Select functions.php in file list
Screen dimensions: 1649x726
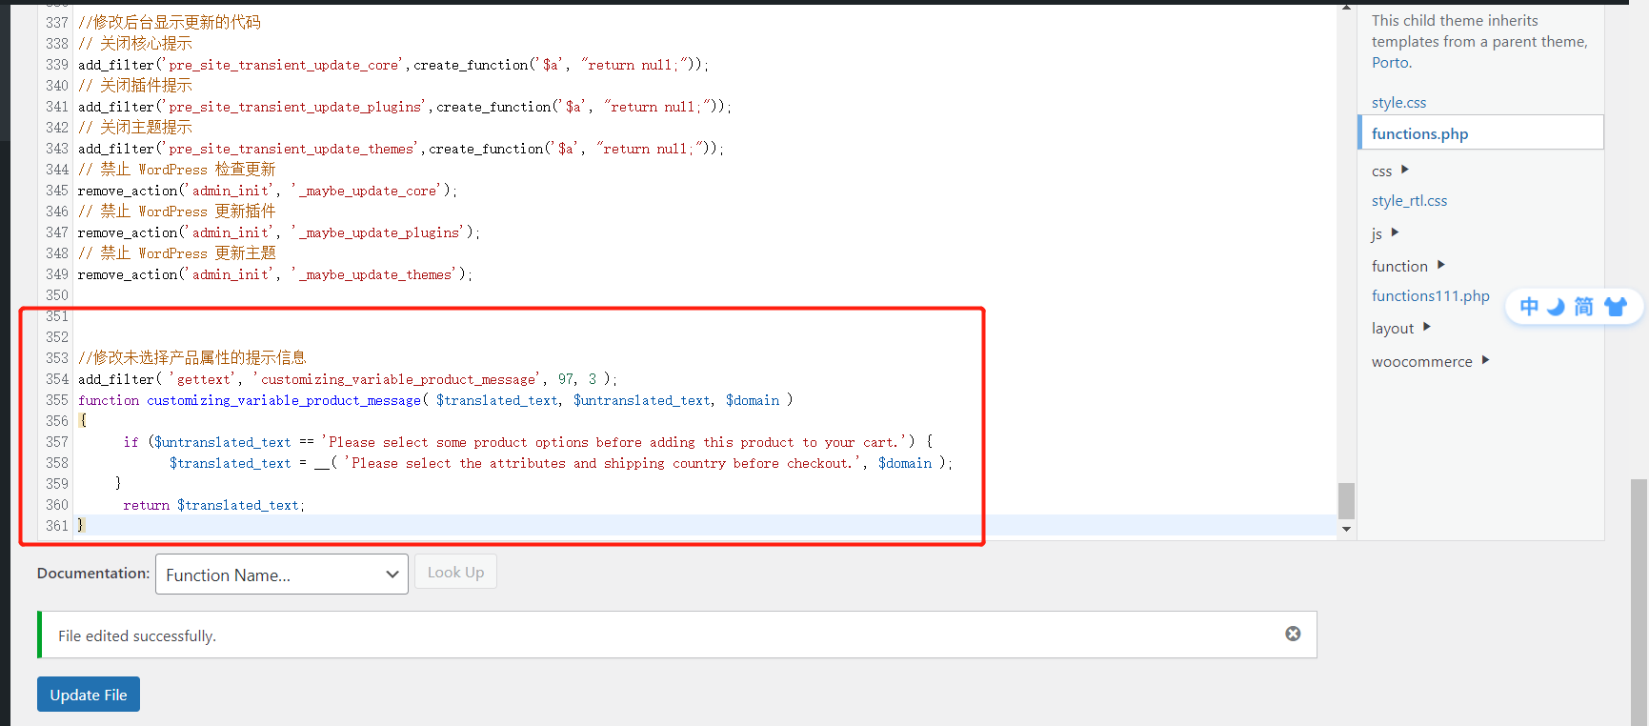point(1419,133)
